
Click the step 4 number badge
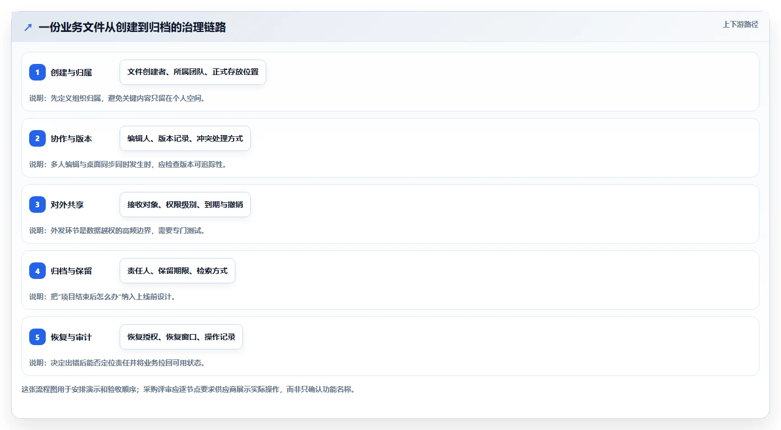(37, 271)
